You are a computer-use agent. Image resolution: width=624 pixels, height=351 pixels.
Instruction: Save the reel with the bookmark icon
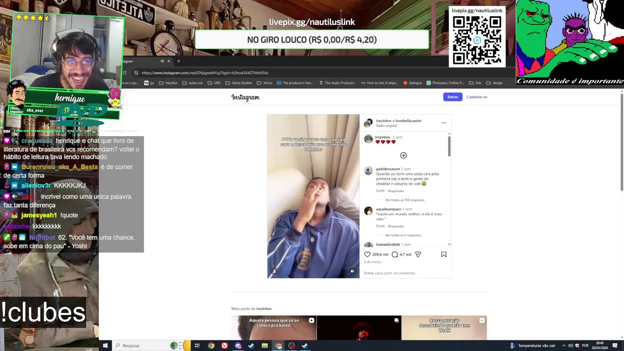[x=444, y=254]
